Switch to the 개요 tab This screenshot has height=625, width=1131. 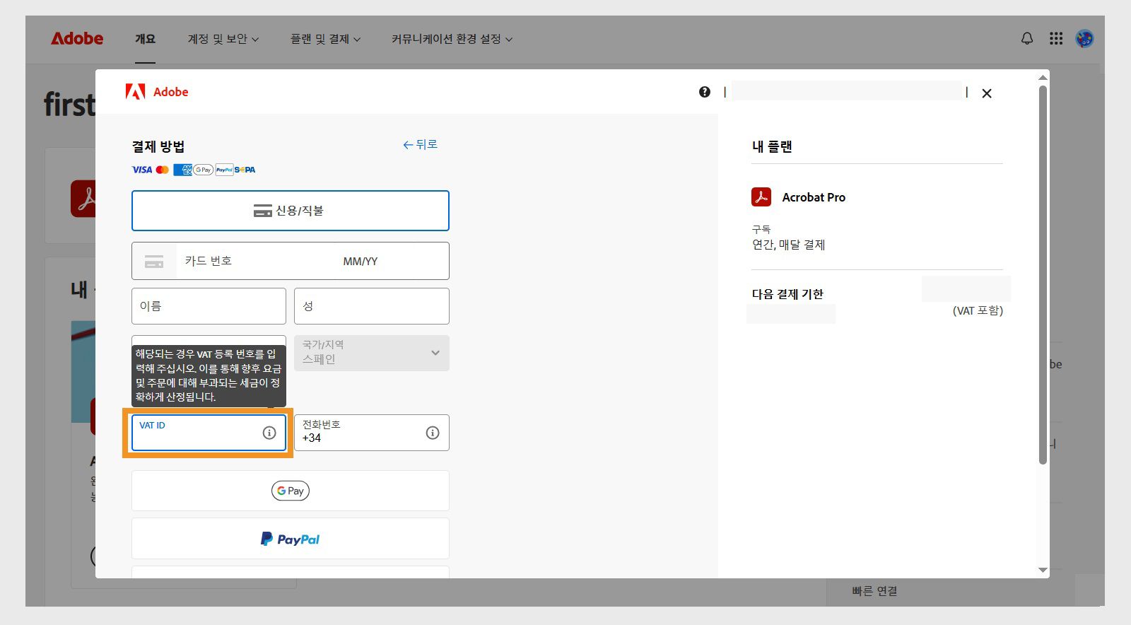pyautogui.click(x=145, y=39)
